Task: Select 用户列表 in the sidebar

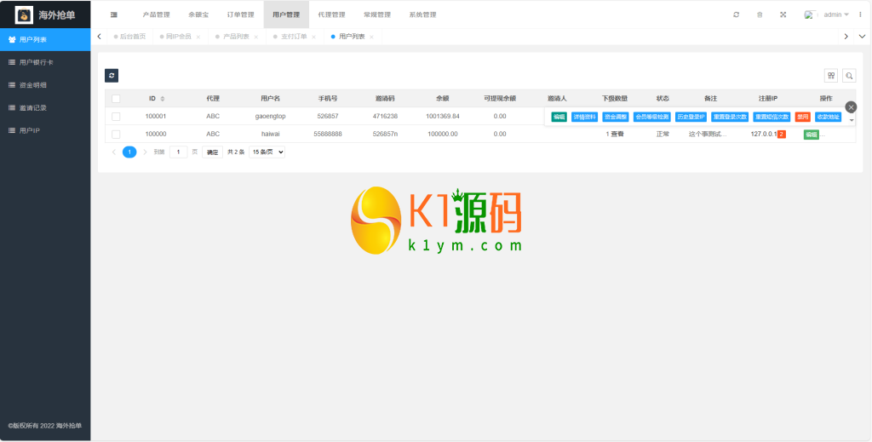Action: click(45, 39)
